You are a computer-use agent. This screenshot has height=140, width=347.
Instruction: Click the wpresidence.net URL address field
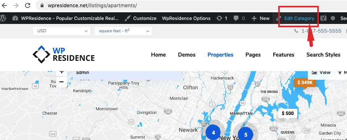191,5
